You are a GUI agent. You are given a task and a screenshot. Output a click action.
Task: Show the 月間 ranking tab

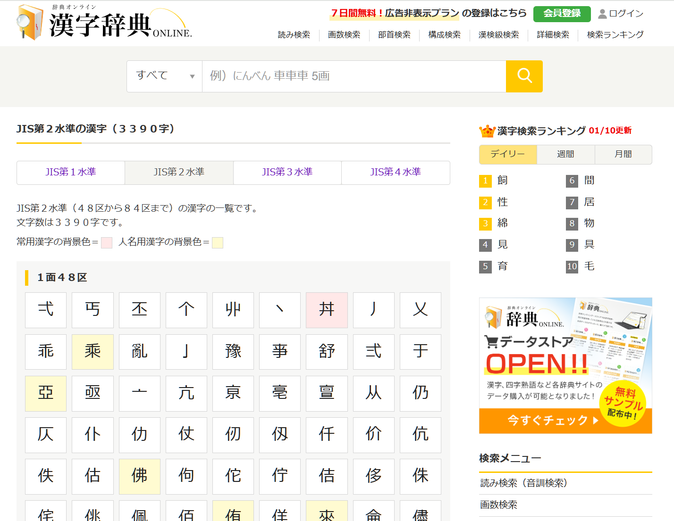click(623, 154)
